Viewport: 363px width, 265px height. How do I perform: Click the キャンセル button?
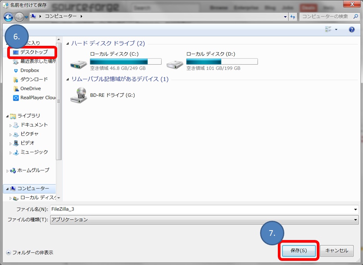[337, 251]
